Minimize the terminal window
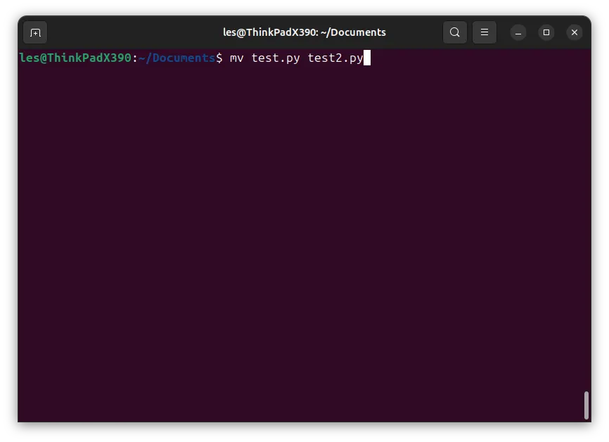The width and height of the screenshot is (609, 442). pos(518,32)
